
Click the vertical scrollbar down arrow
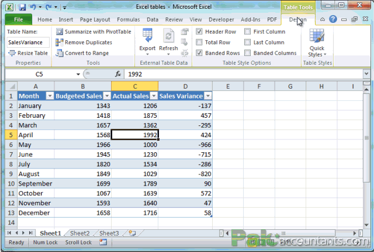366,225
